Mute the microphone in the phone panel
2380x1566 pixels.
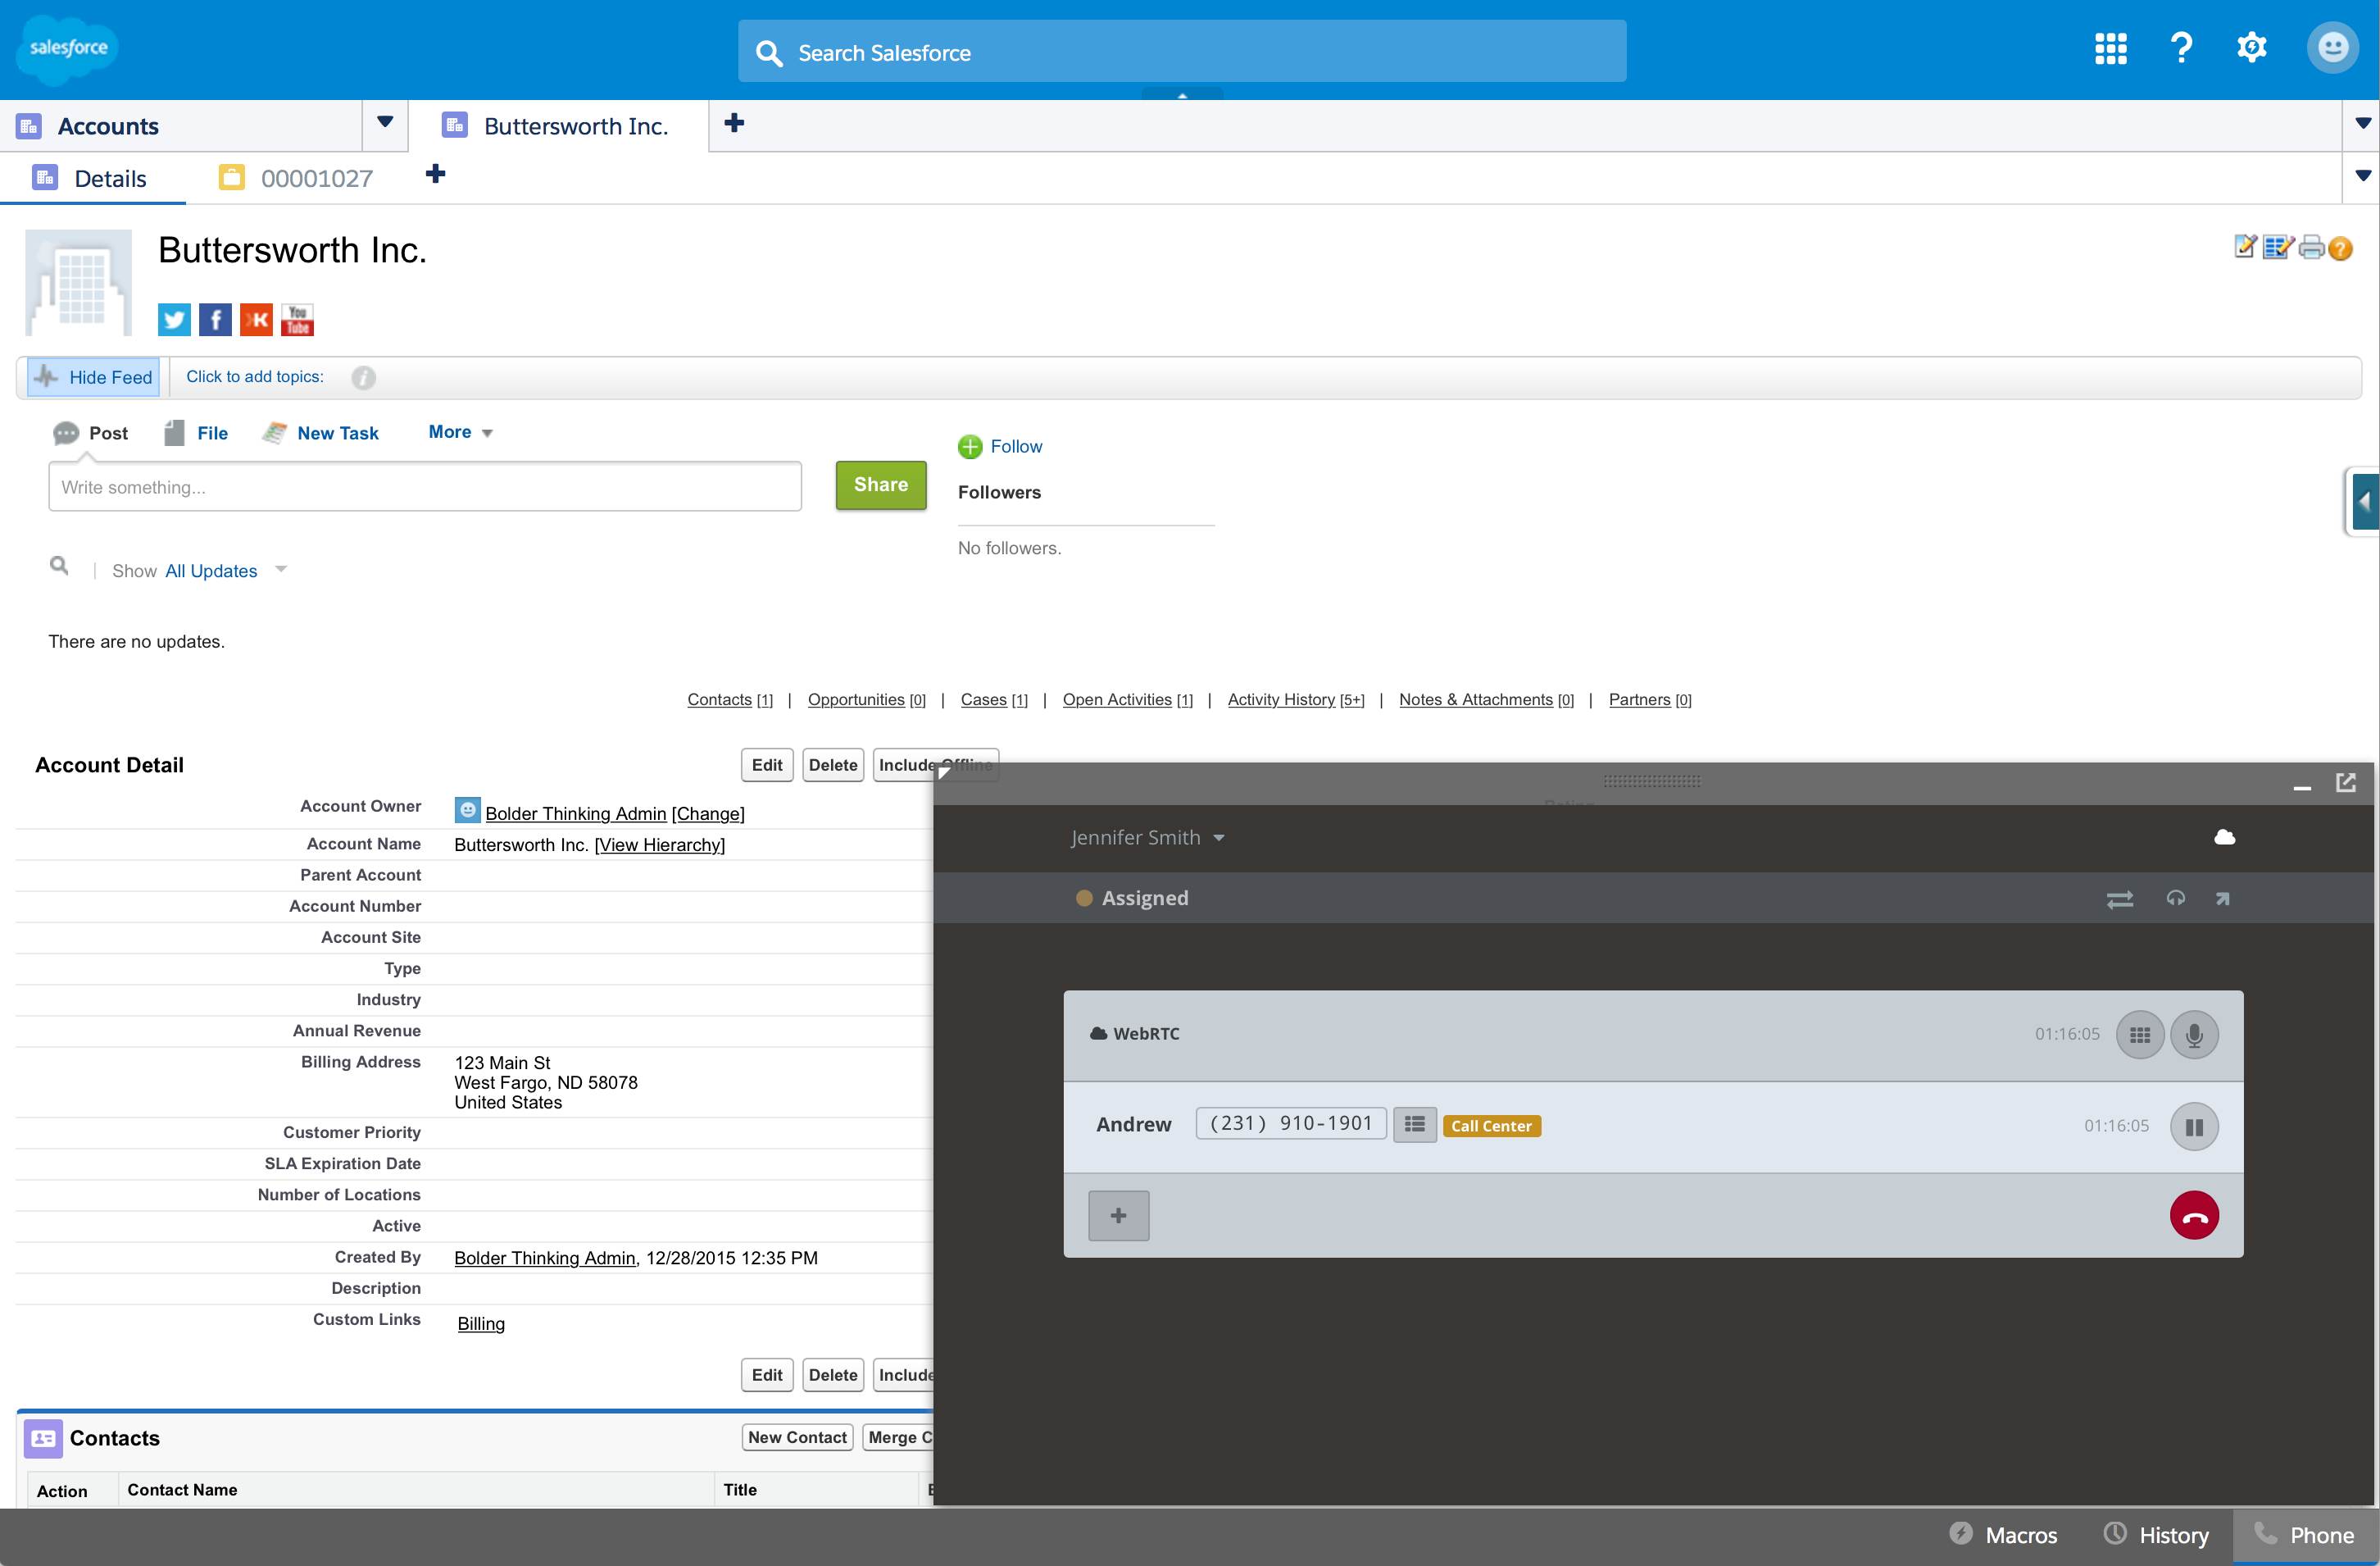click(2194, 1035)
